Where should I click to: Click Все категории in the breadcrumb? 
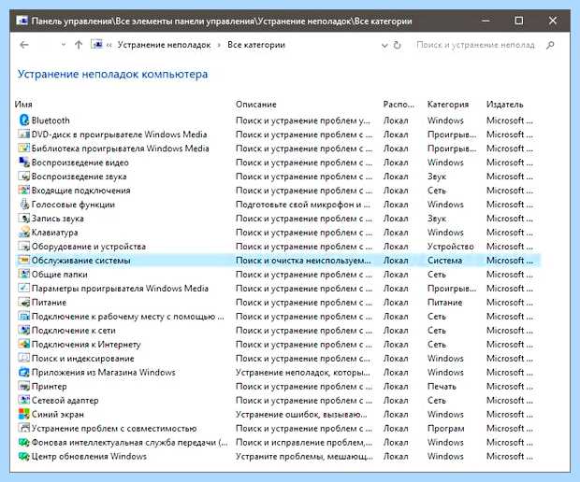click(256, 45)
